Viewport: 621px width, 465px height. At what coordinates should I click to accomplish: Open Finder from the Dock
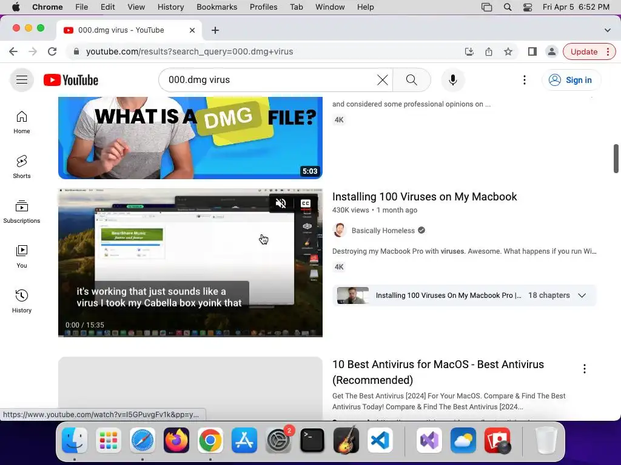pyautogui.click(x=75, y=440)
